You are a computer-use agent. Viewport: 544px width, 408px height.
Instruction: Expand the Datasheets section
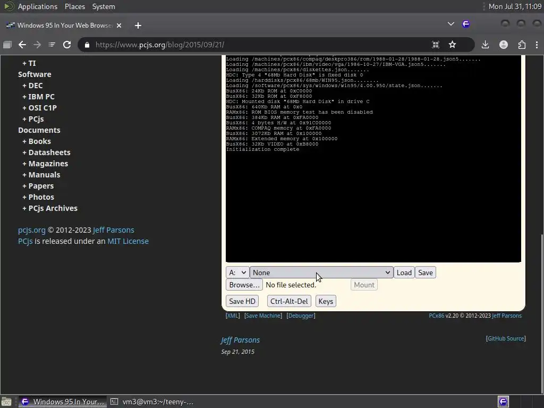[x=46, y=152]
